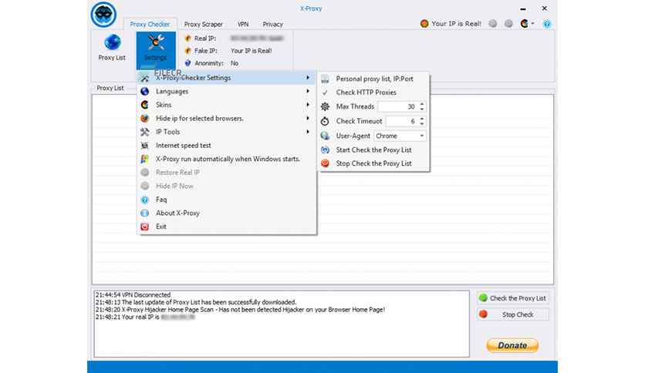645x373 pixels.
Task: Toggle the Check HTTP Proxies option
Action: 366,92
